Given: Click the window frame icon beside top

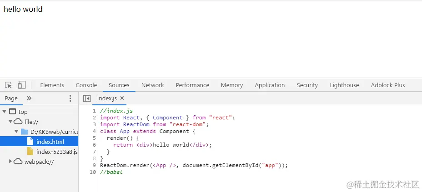Looking at the screenshot, I should click(12, 112).
